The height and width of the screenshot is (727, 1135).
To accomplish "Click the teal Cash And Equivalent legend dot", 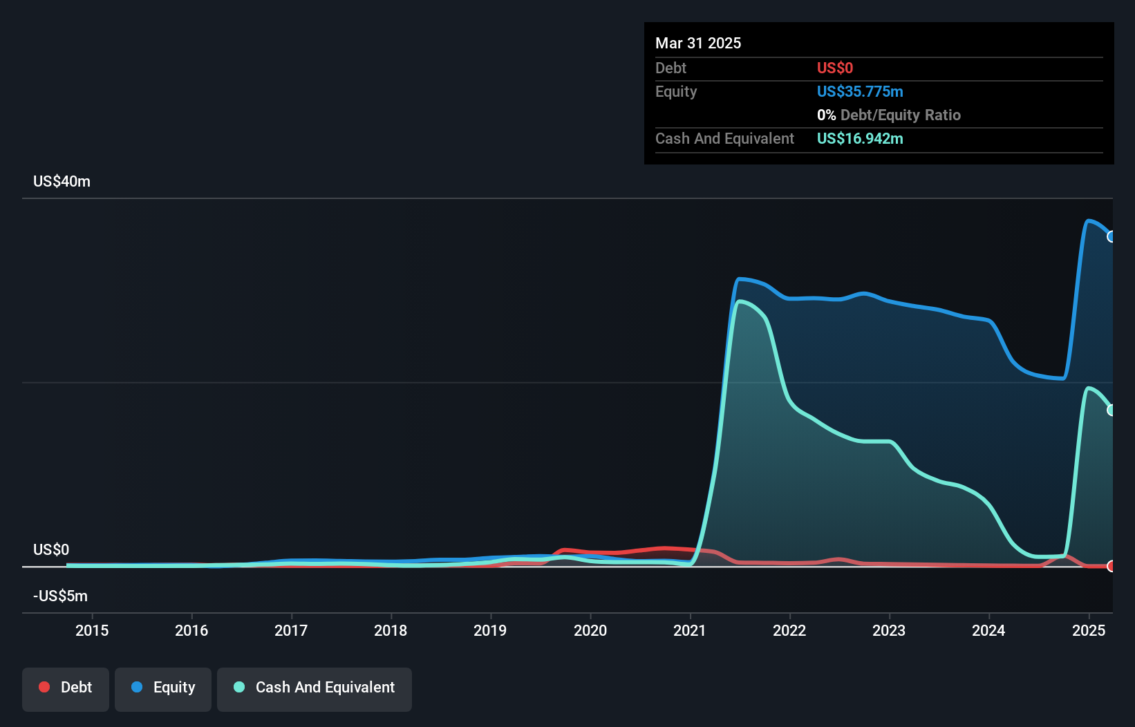I will point(239,687).
